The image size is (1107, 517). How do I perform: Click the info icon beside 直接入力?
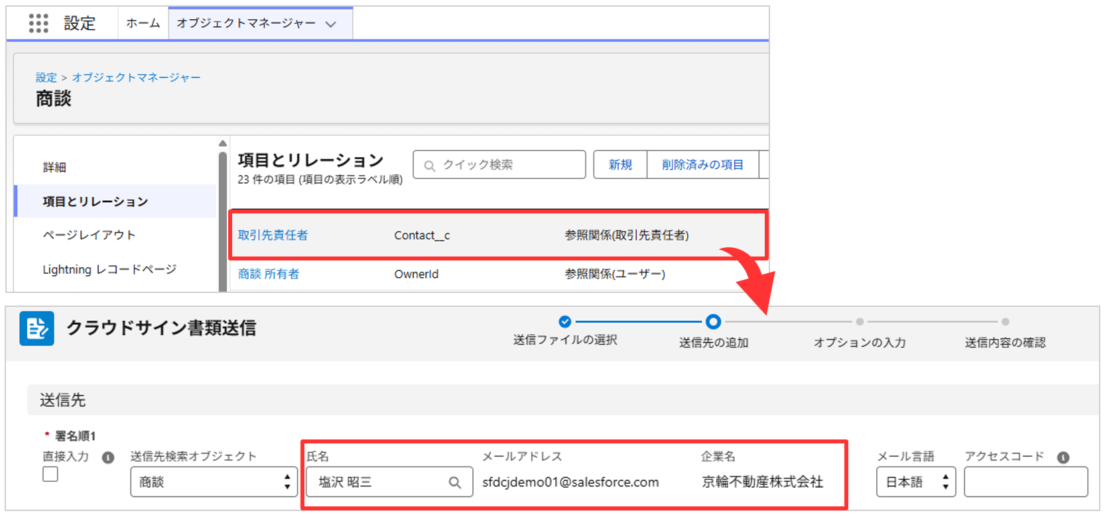(108, 457)
